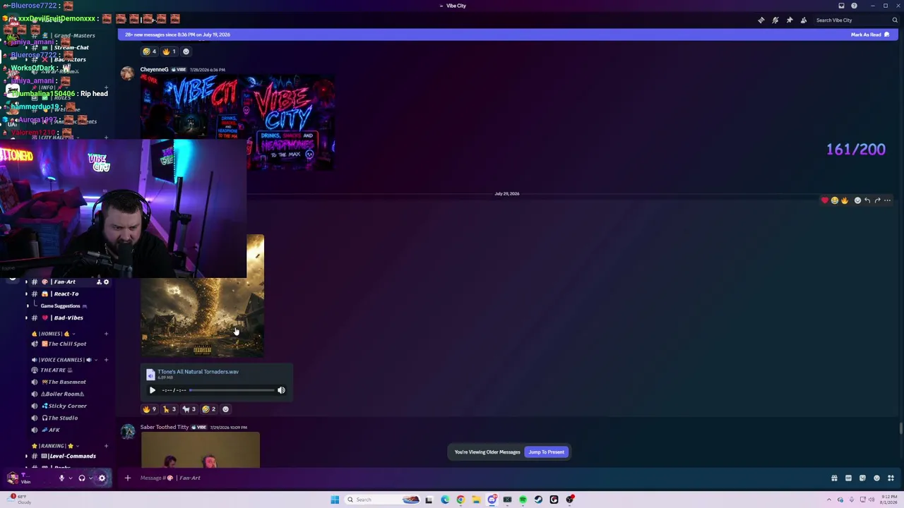The height and width of the screenshot is (508, 904).
Task: Open Discord help
Action: point(854,6)
